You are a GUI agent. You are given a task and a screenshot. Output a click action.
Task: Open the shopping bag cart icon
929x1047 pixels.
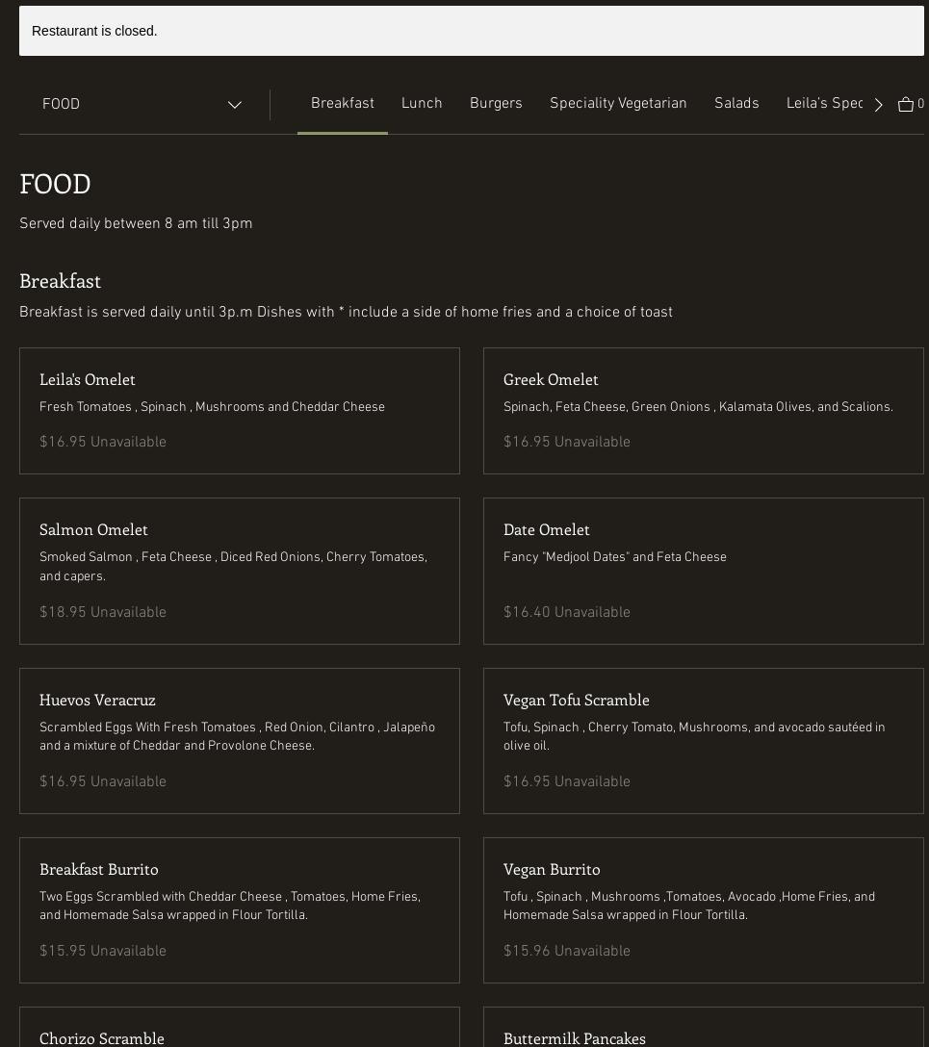906,104
